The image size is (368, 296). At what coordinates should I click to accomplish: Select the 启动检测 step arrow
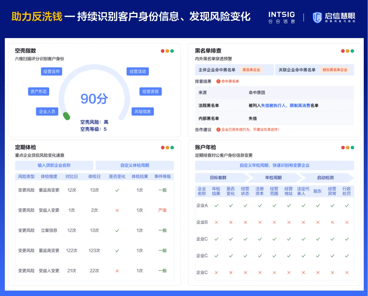click(x=325, y=178)
